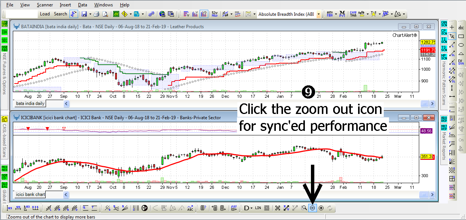The height and width of the screenshot is (220, 466).
Task: Open the Insert menu
Action: point(65,5)
